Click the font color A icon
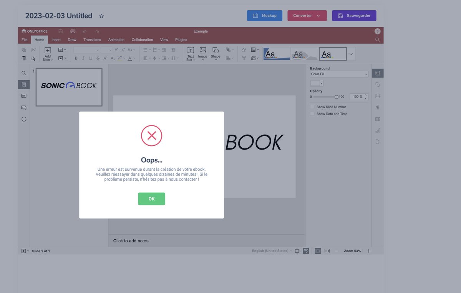The height and width of the screenshot is (293, 461). pos(129,58)
